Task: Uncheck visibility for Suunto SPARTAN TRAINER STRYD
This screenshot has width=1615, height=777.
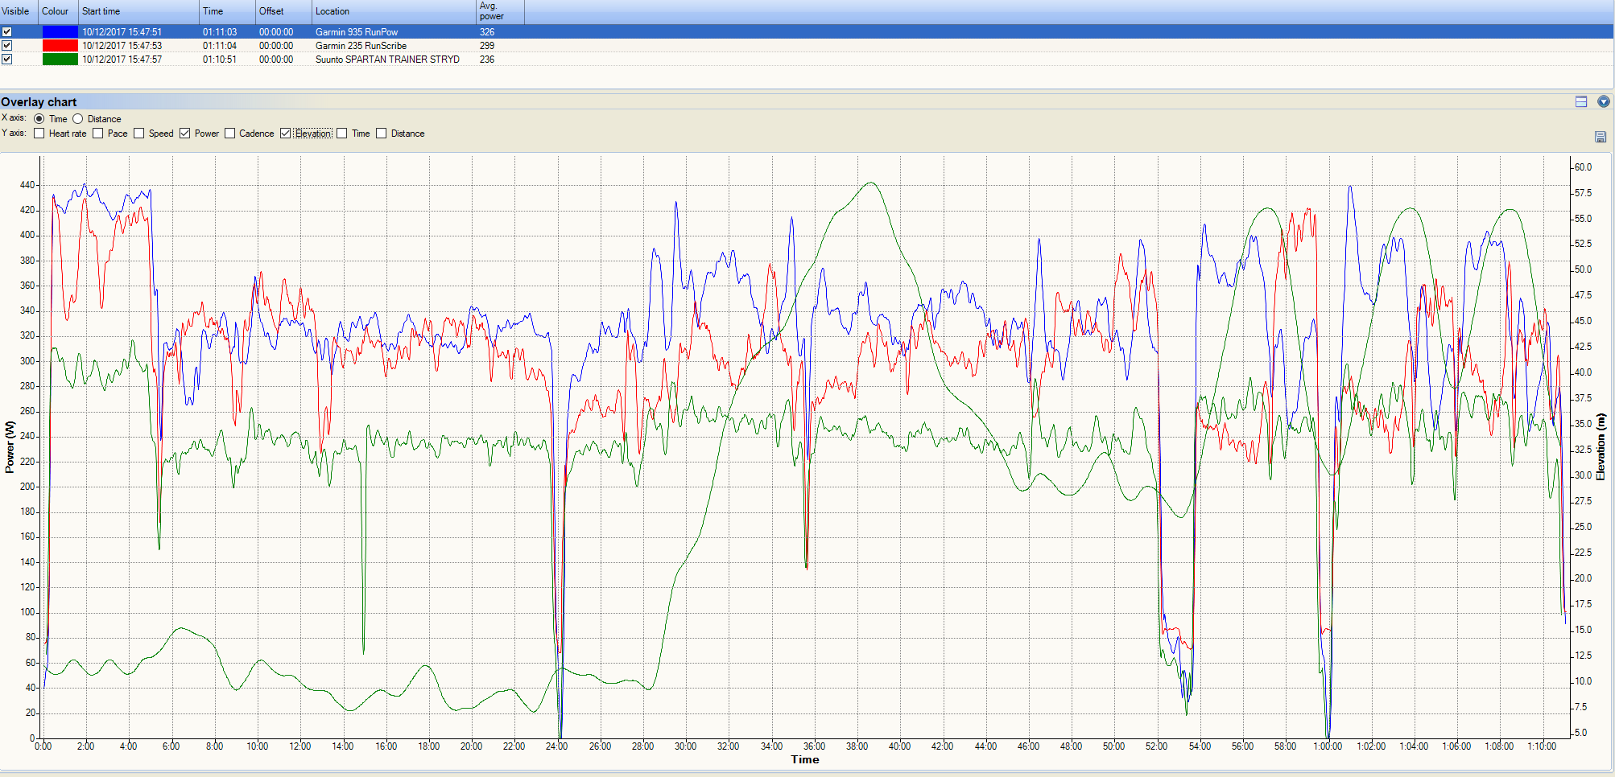Action: click(7, 60)
